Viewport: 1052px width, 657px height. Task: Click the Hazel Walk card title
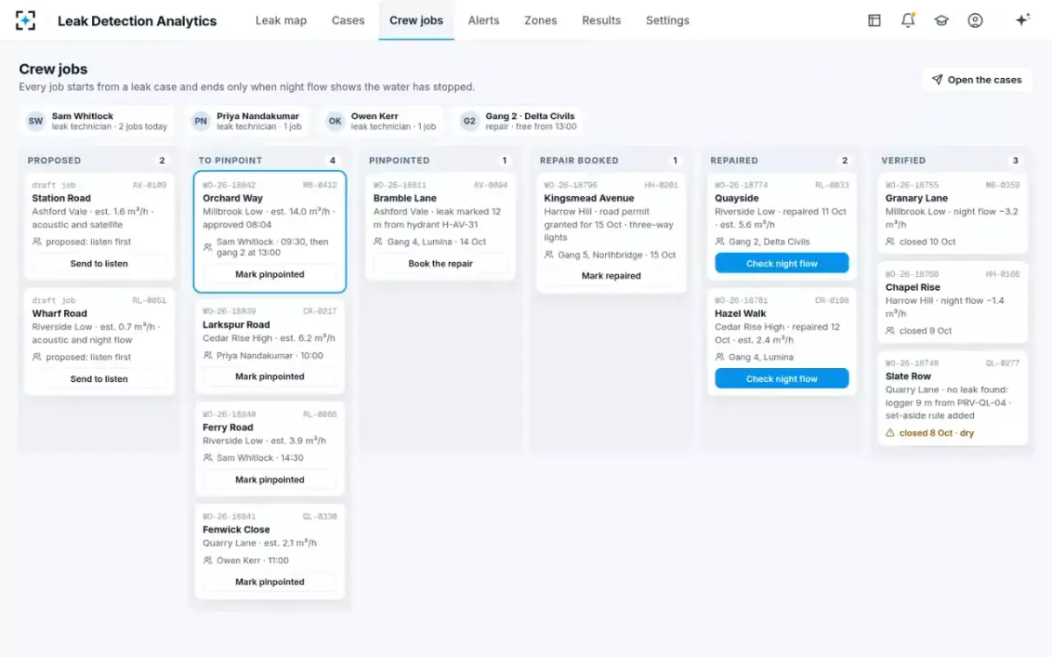click(x=741, y=314)
